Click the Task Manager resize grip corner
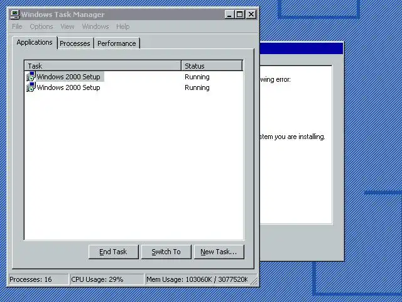Viewport: 402px width, 302px height. tap(254, 281)
